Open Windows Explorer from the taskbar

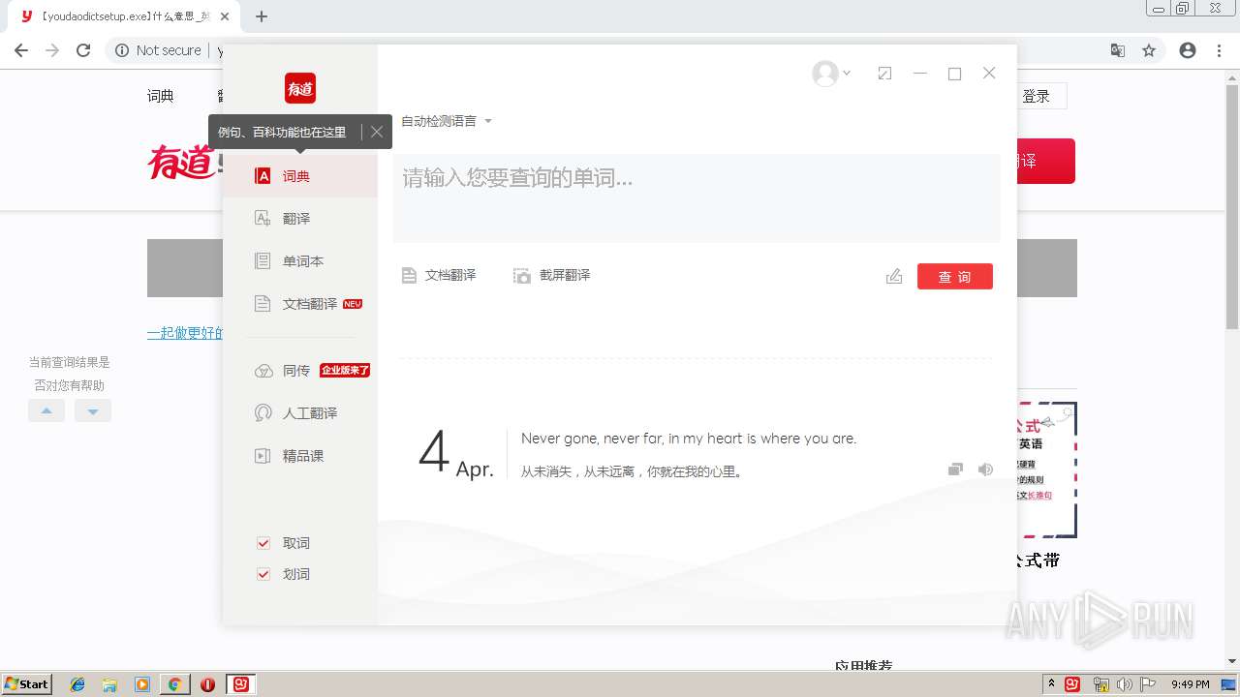coord(109,684)
